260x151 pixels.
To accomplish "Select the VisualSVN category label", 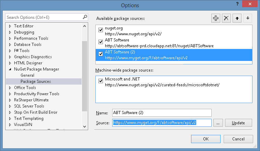I will [x=23, y=125].
